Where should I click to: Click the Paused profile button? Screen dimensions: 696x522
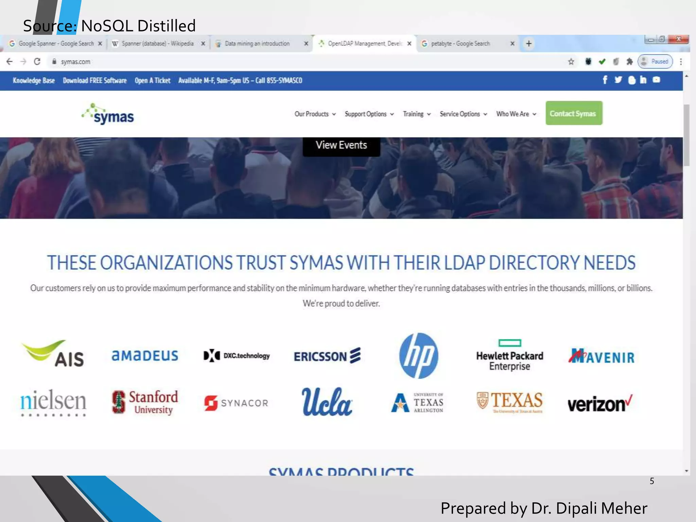click(655, 62)
